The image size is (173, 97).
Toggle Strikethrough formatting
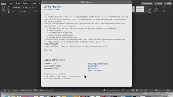(25, 11)
